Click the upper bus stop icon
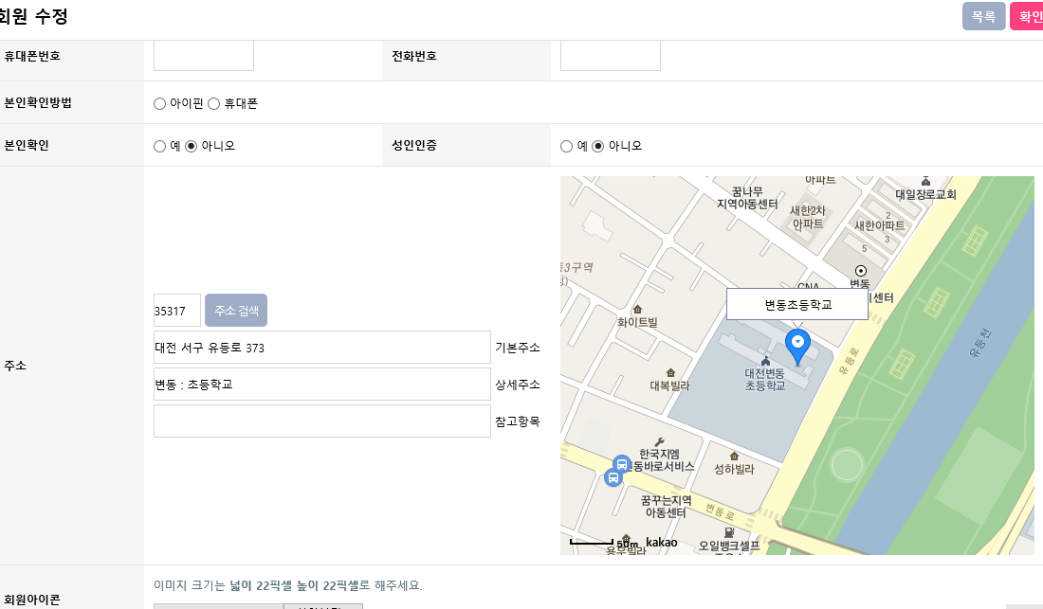Image resolution: width=1043 pixels, height=609 pixels. click(x=621, y=464)
